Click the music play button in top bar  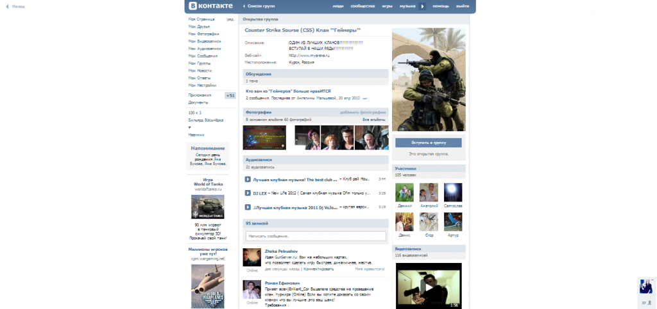(x=422, y=6)
